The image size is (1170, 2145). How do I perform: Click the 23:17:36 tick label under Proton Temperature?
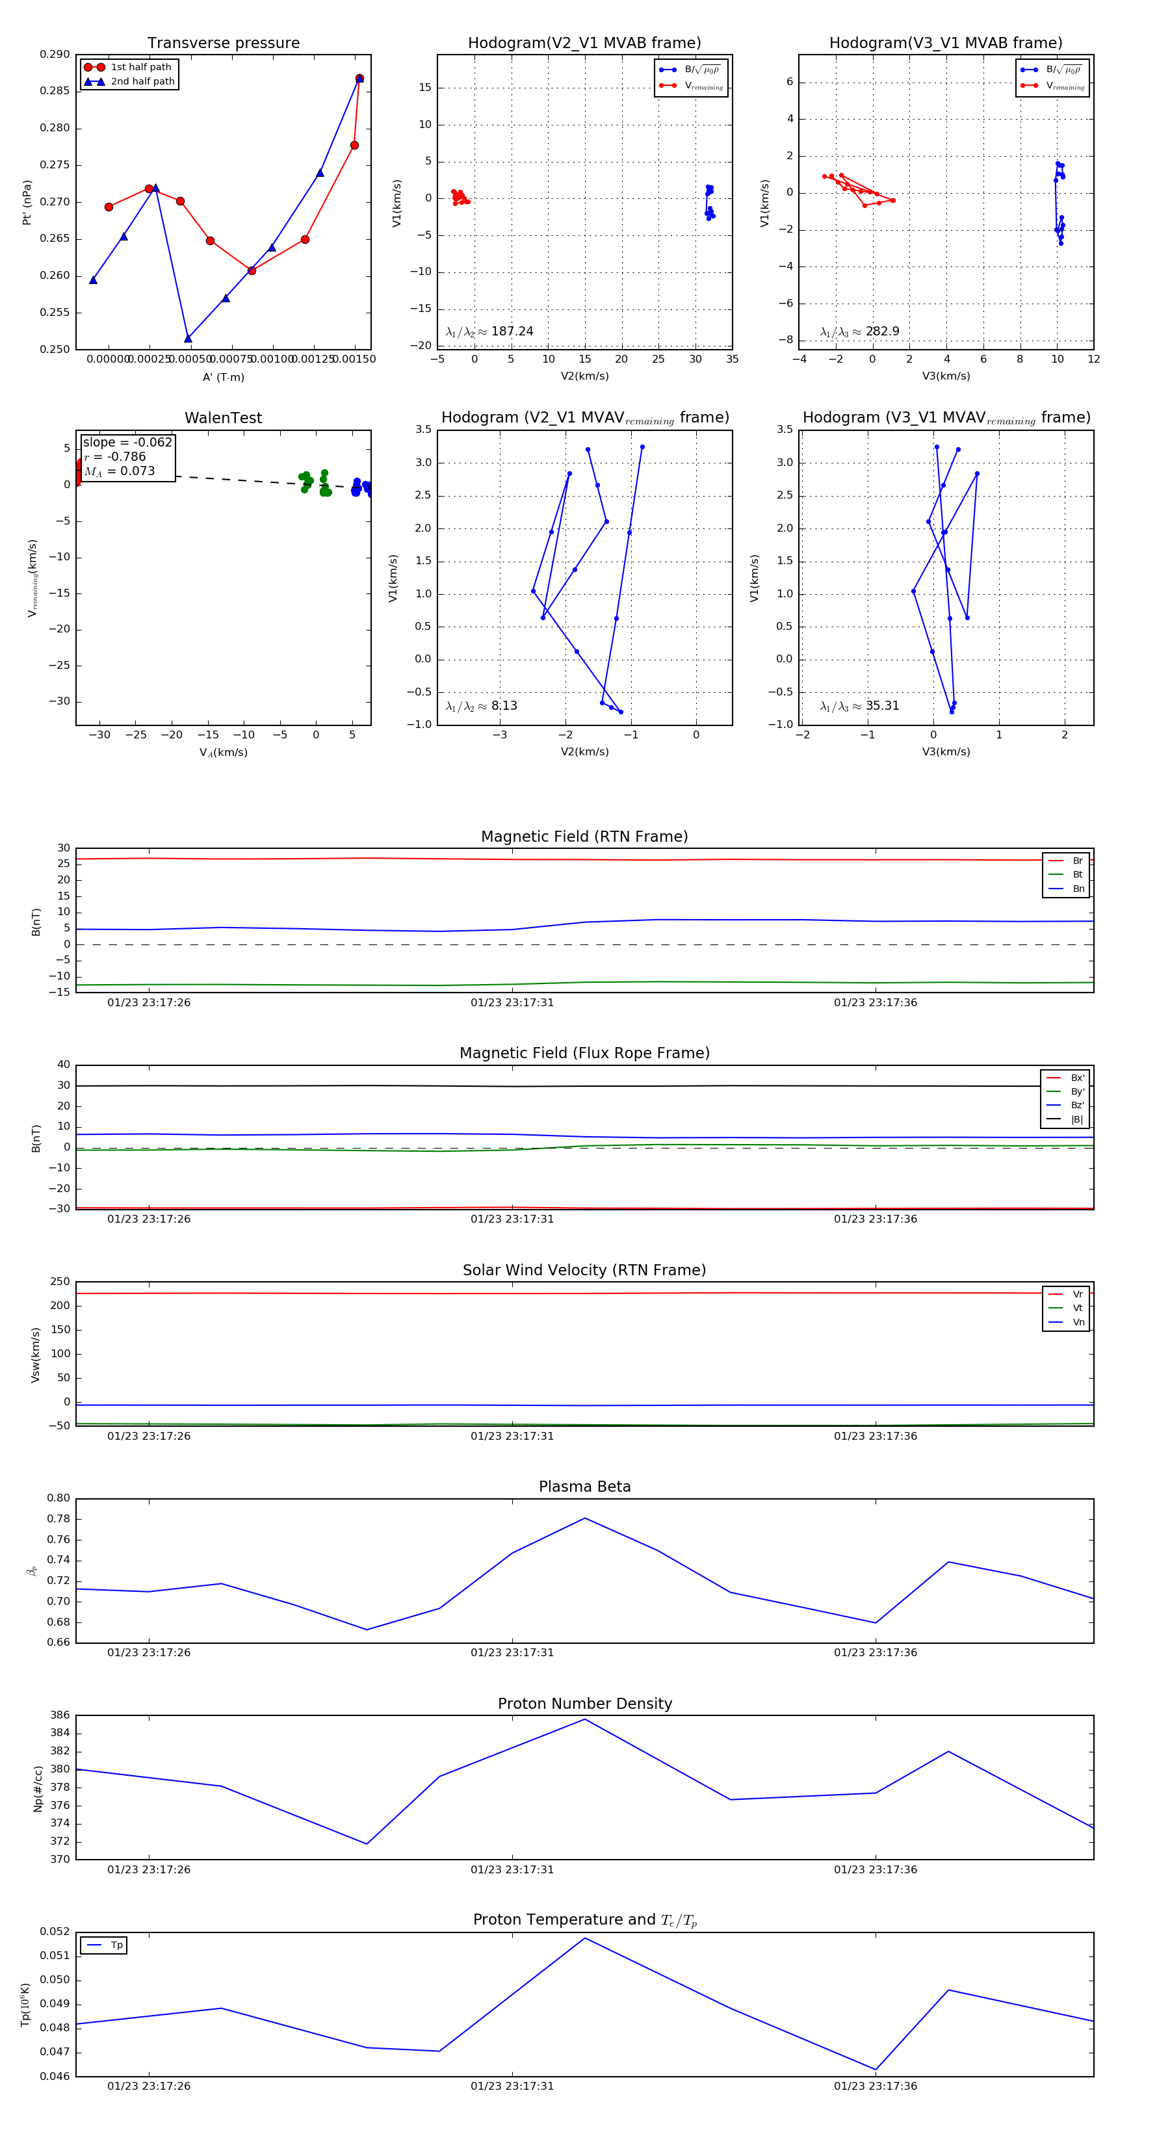click(x=875, y=2086)
